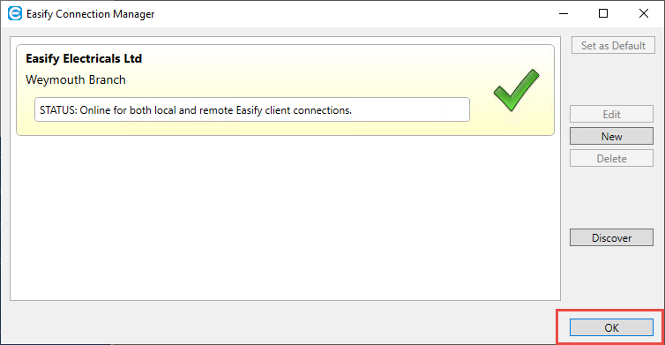Click the green checkmark status icon
665x345 pixels.
tap(516, 90)
